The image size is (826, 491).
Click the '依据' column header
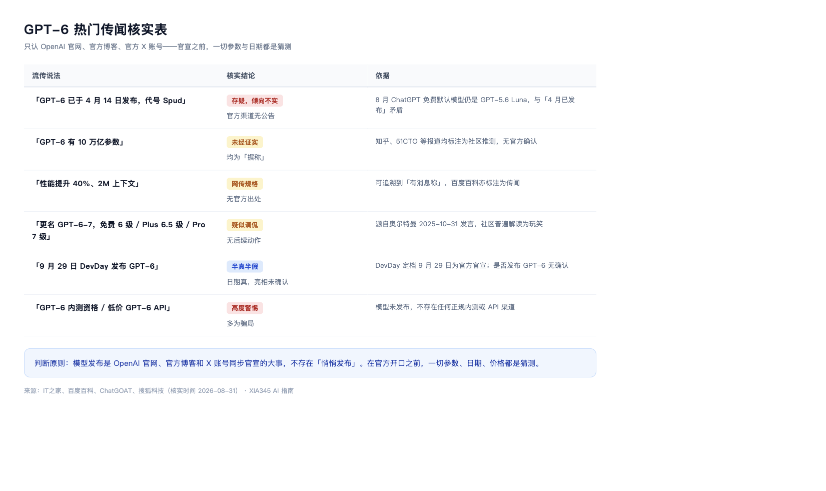tap(382, 76)
